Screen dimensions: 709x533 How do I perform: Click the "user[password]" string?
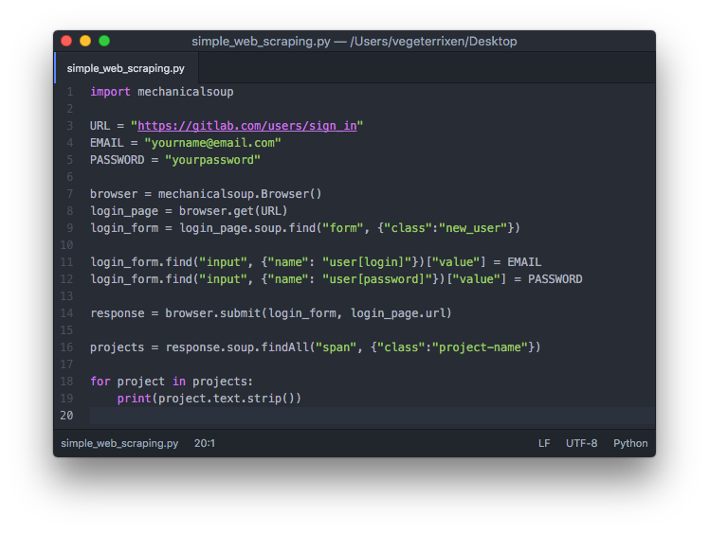[x=376, y=279]
